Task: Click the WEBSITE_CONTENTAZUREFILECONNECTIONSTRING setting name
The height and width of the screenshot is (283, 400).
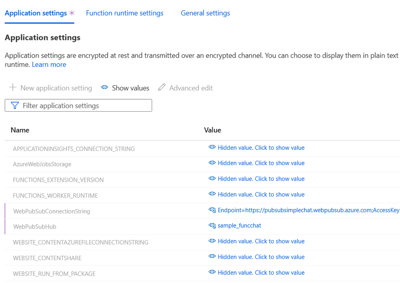Action: point(80,242)
